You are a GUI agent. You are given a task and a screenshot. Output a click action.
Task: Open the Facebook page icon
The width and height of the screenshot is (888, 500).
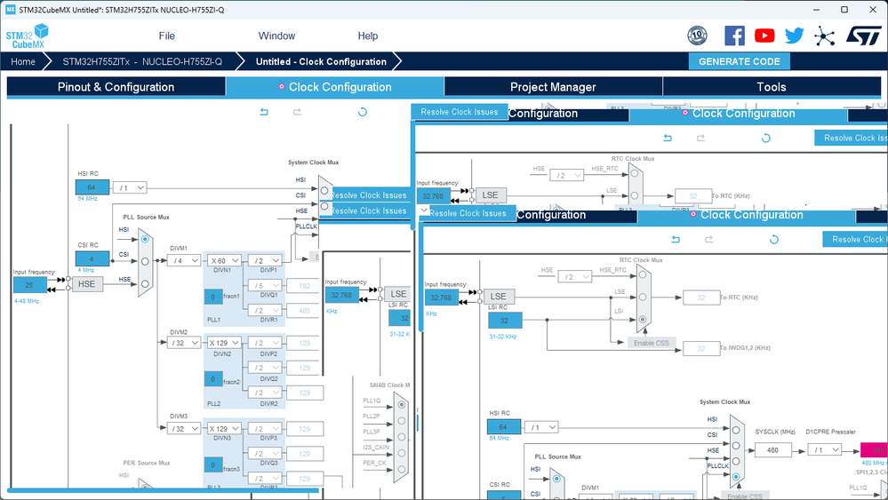[734, 36]
